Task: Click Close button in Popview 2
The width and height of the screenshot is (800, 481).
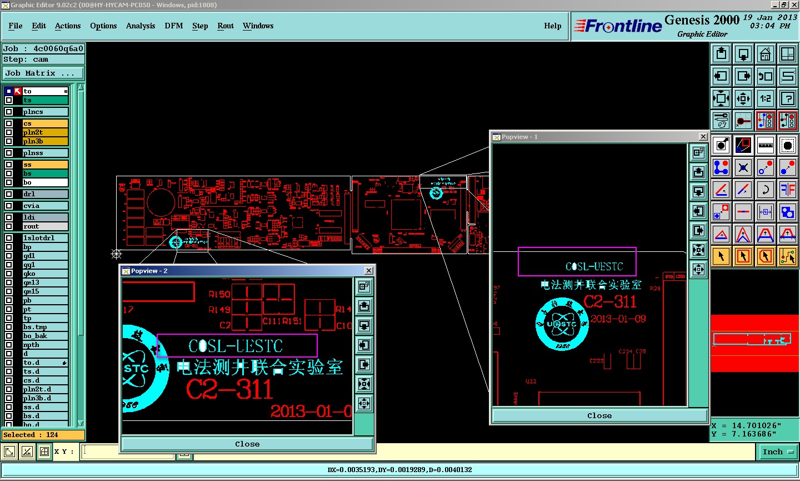Action: (x=247, y=444)
